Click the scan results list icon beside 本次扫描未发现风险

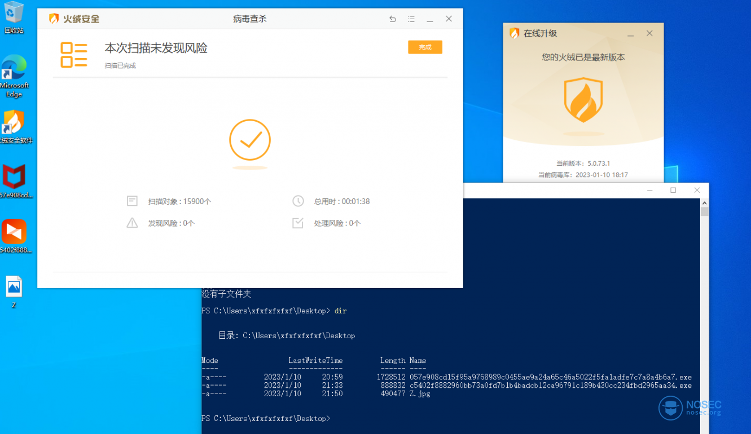click(x=74, y=55)
